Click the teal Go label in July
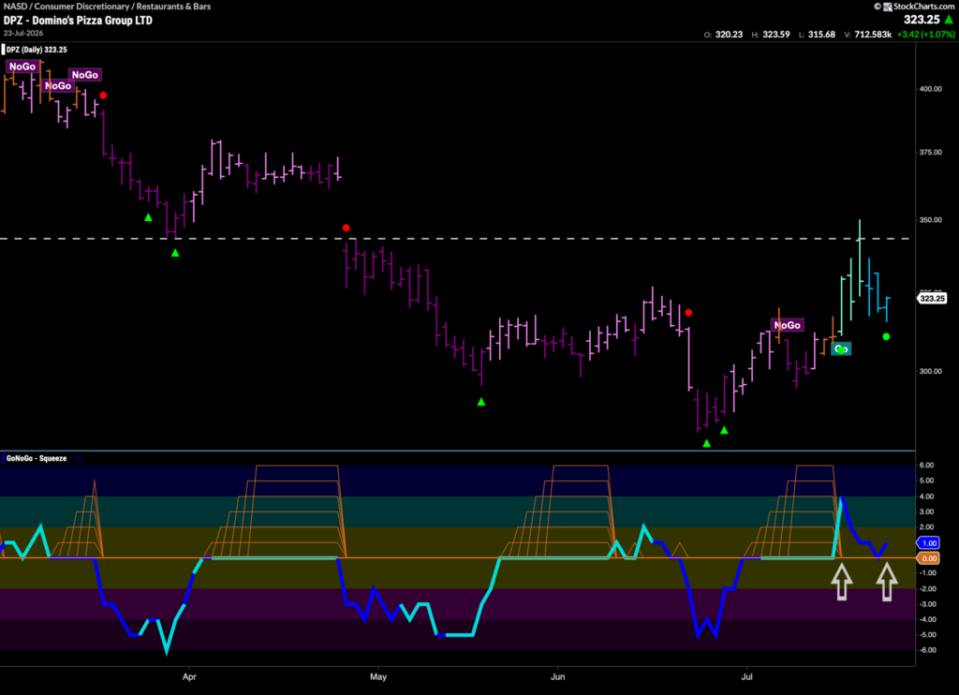Viewport: 959px width, 695px height. coord(841,348)
